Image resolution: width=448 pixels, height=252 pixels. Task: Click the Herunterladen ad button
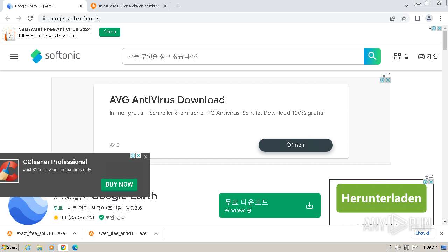tap(381, 198)
